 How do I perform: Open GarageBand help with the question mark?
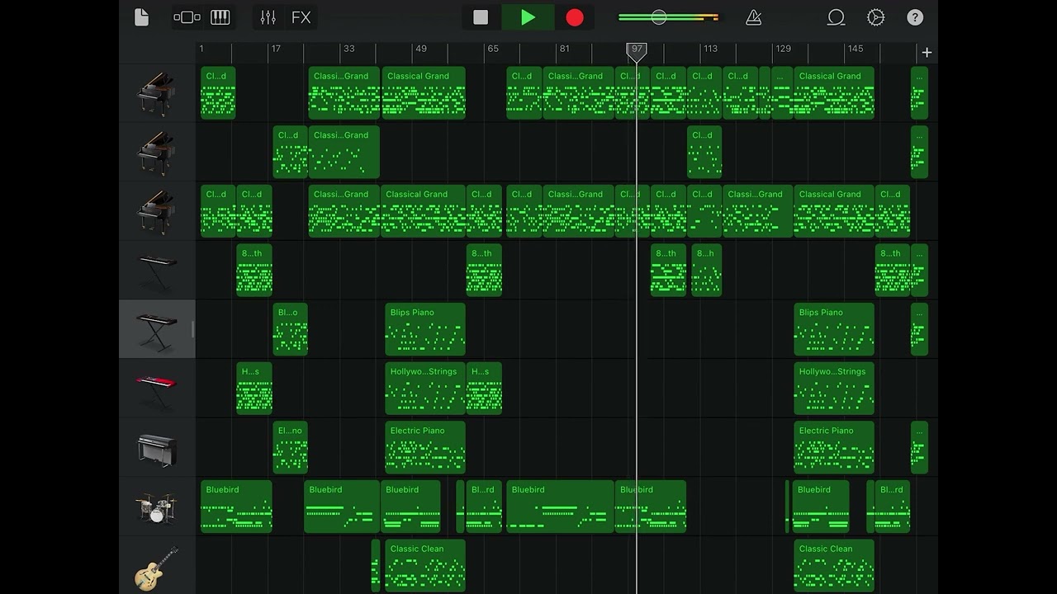915,16
